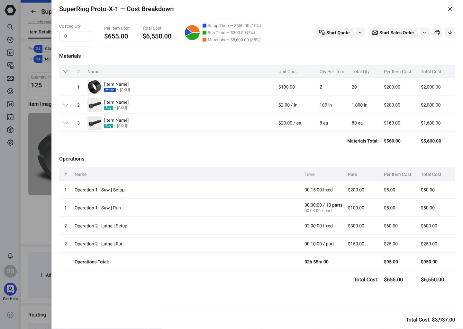Expand the sidebar with the double-chevron control
The width and height of the screenshot is (463, 329).
click(x=10, y=315)
